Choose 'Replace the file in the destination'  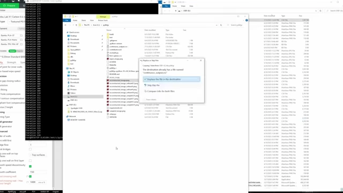tap(171, 79)
